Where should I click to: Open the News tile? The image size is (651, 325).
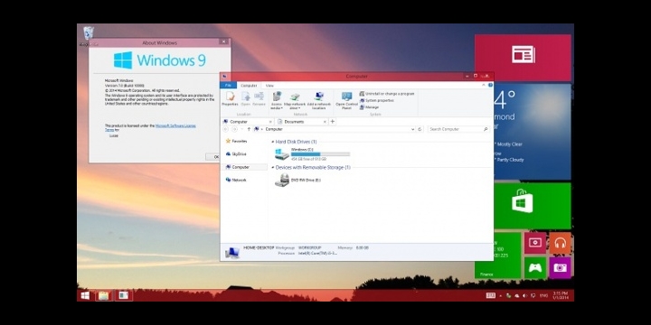(523, 58)
